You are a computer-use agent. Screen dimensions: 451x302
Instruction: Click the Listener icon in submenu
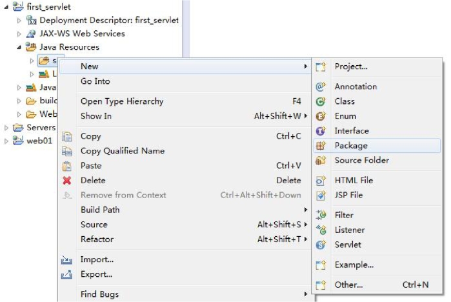[x=321, y=230]
